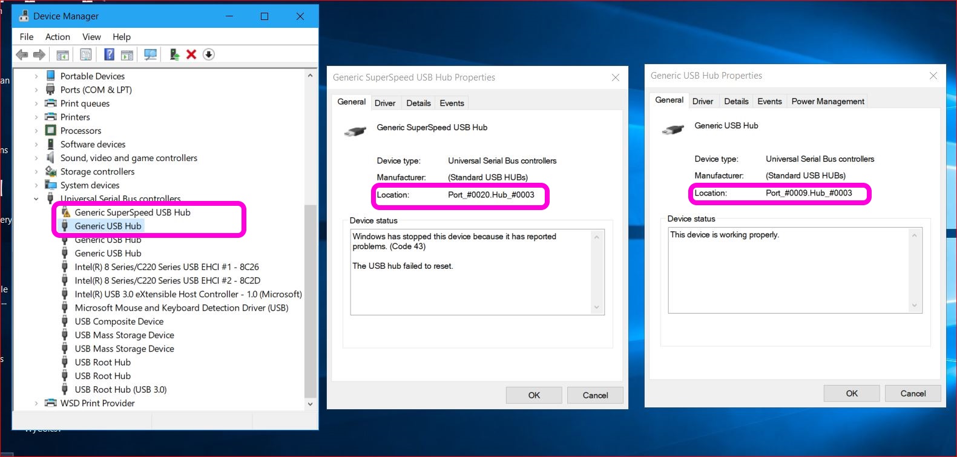
Task: Expand the Software devices node
Action: tap(36, 144)
